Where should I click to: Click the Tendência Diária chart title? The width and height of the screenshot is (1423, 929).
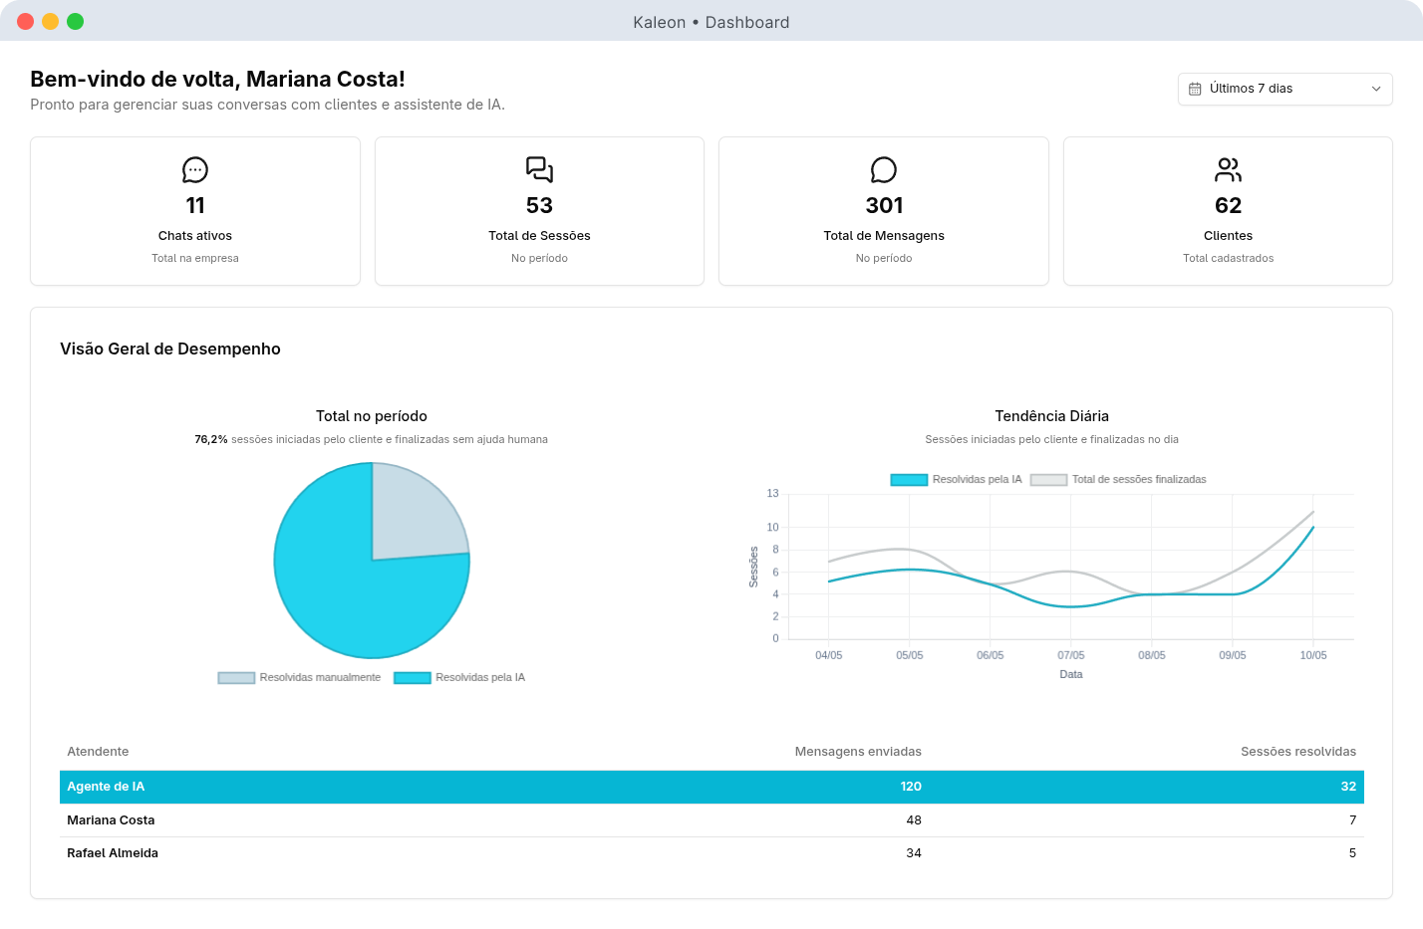click(1051, 416)
